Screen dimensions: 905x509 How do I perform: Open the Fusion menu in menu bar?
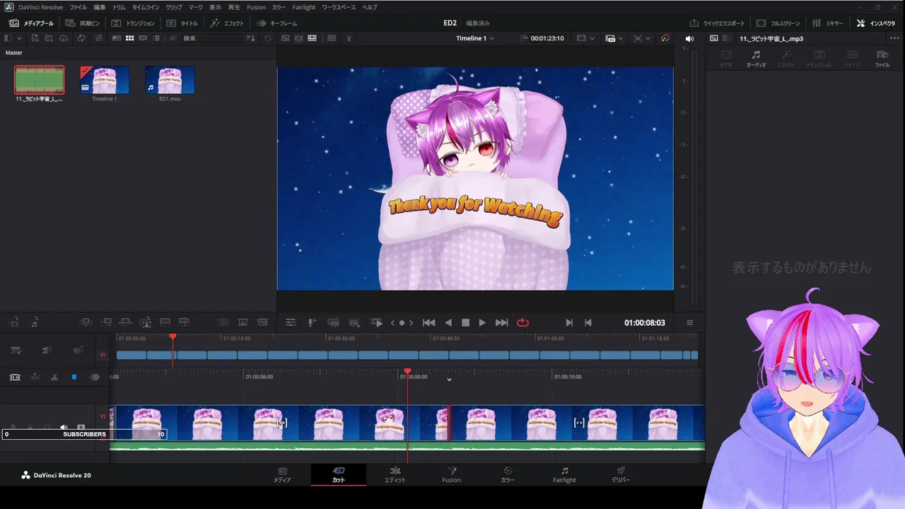(256, 7)
